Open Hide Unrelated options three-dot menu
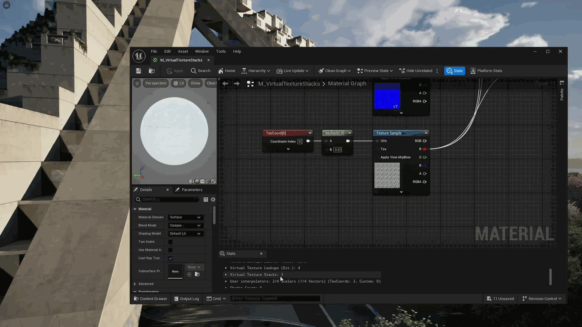The width and height of the screenshot is (582, 327). coord(437,71)
